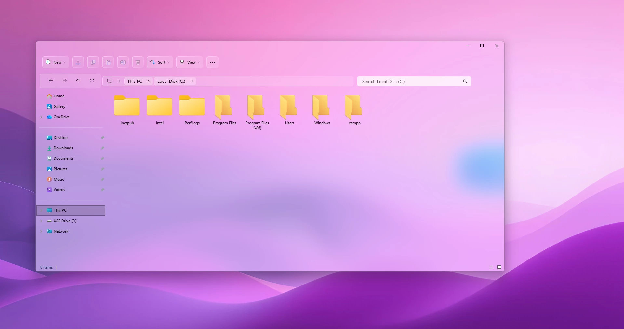The height and width of the screenshot is (329, 624).
Task: Click the Cut scissors icon
Action: (78, 62)
